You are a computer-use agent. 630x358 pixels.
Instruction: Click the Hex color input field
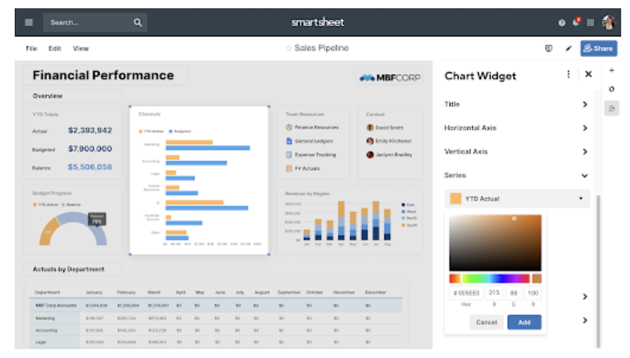point(466,293)
